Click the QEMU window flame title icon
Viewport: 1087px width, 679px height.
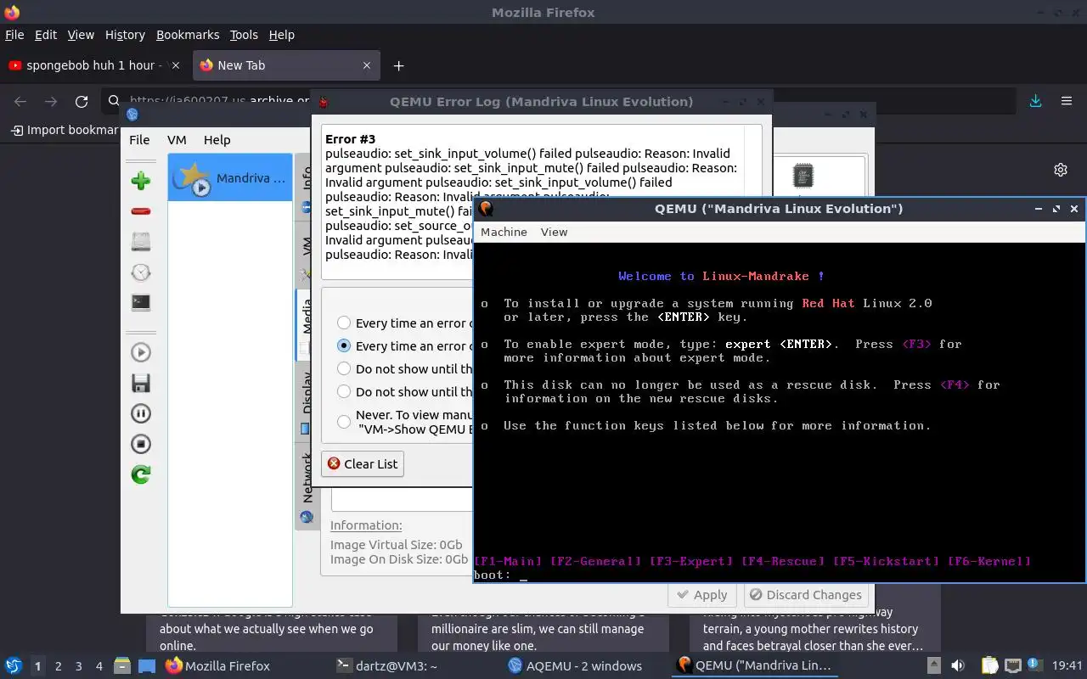(486, 208)
